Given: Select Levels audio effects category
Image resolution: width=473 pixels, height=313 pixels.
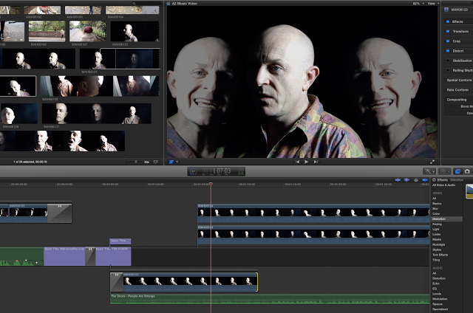Looking at the screenshot, I should 437,294.
